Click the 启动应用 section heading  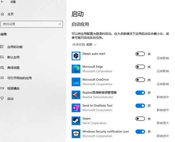point(80,24)
